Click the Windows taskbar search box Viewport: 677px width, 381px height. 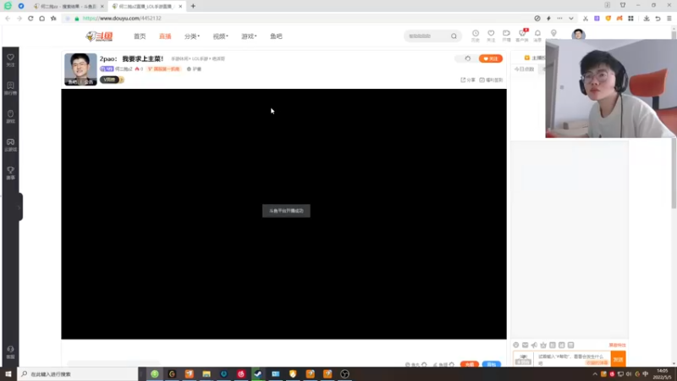coord(78,374)
